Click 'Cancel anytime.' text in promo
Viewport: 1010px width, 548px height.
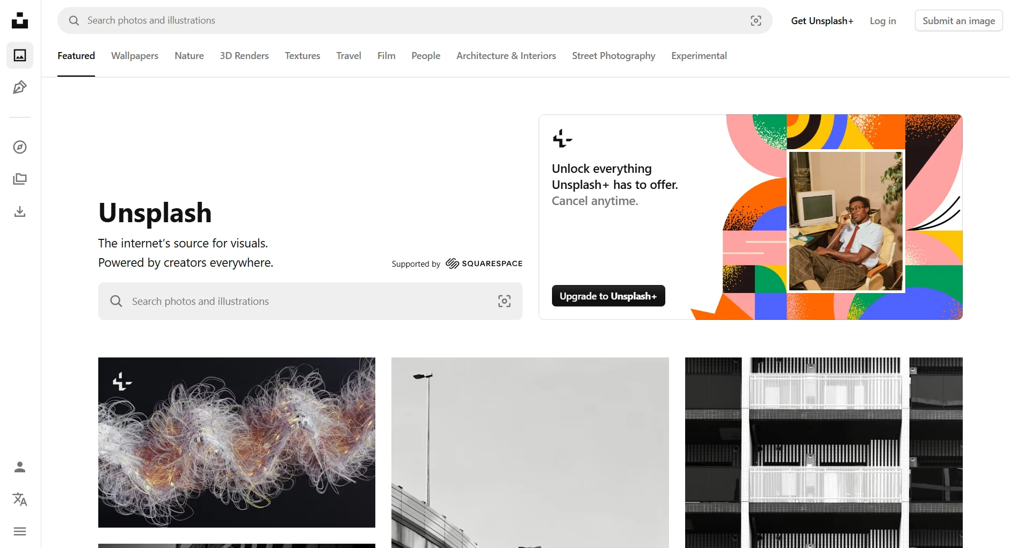[595, 201]
